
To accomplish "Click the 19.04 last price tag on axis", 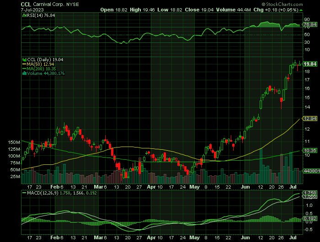I will (x=310, y=64).
